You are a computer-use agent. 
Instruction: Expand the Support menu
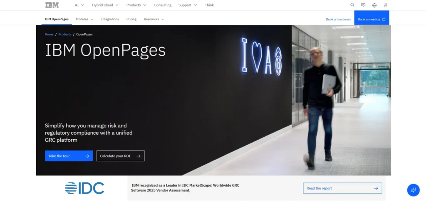click(188, 5)
